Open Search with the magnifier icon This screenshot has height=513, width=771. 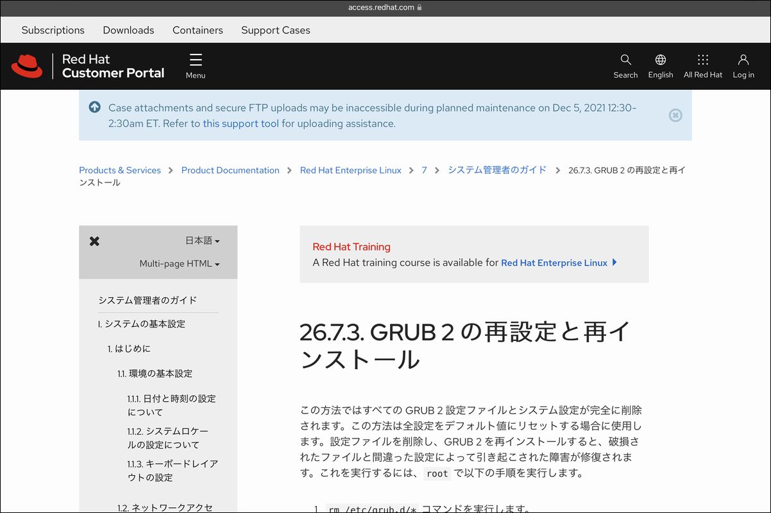click(x=625, y=60)
